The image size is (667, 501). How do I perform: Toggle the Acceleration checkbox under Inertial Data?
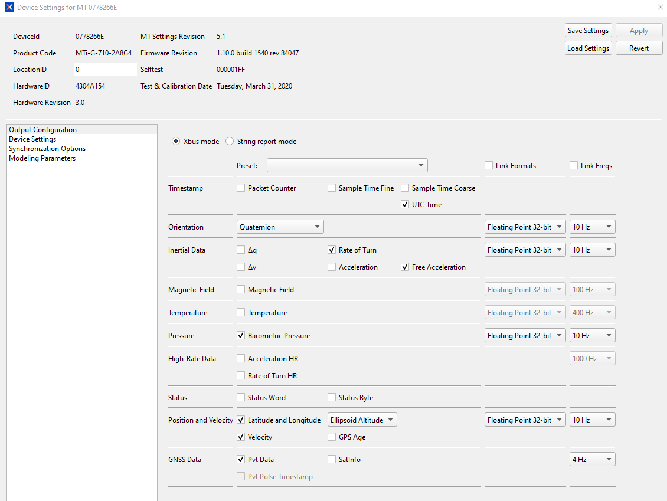click(x=332, y=267)
